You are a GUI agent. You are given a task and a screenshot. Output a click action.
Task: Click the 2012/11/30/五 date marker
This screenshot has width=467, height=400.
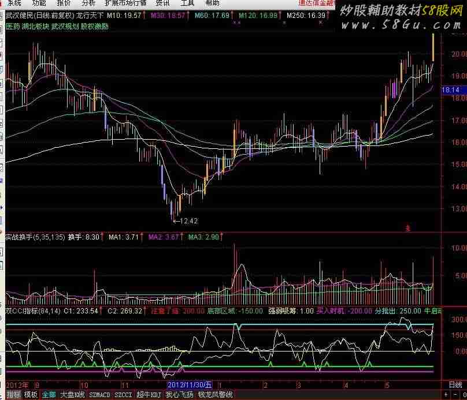point(190,385)
